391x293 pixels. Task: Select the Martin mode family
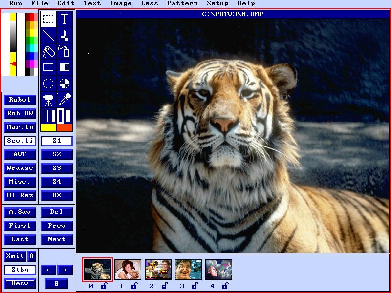coord(20,127)
